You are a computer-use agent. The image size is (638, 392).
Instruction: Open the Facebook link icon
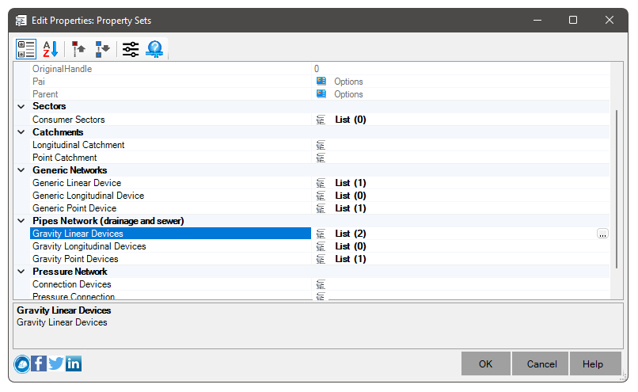(x=39, y=363)
